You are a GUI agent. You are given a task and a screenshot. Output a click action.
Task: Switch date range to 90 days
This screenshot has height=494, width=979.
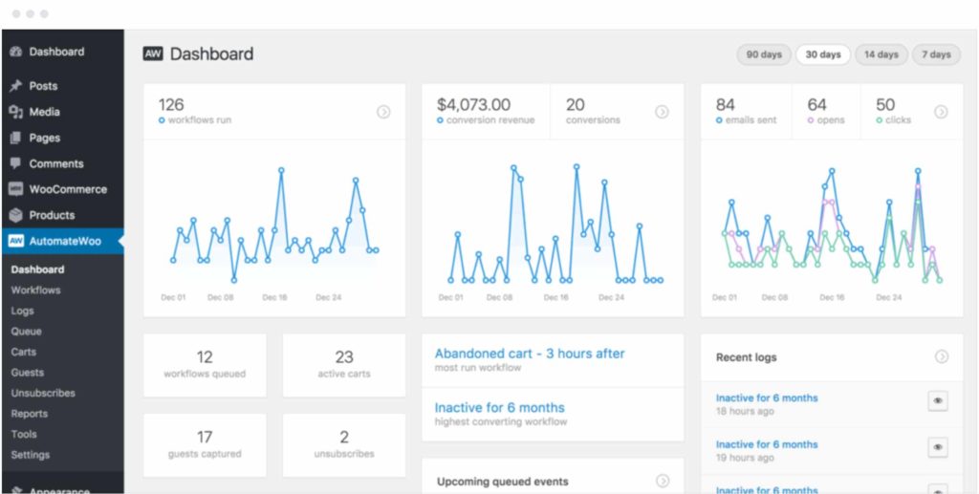tap(764, 54)
